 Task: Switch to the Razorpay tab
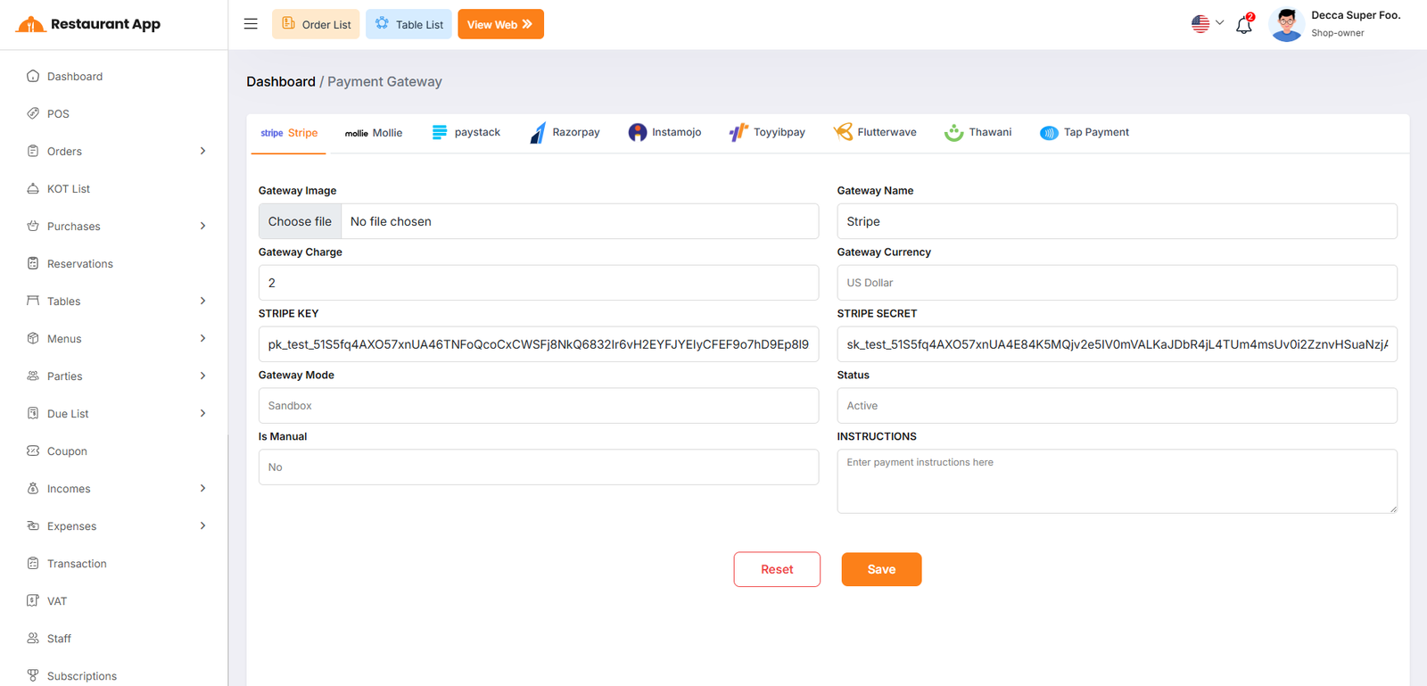coord(565,133)
